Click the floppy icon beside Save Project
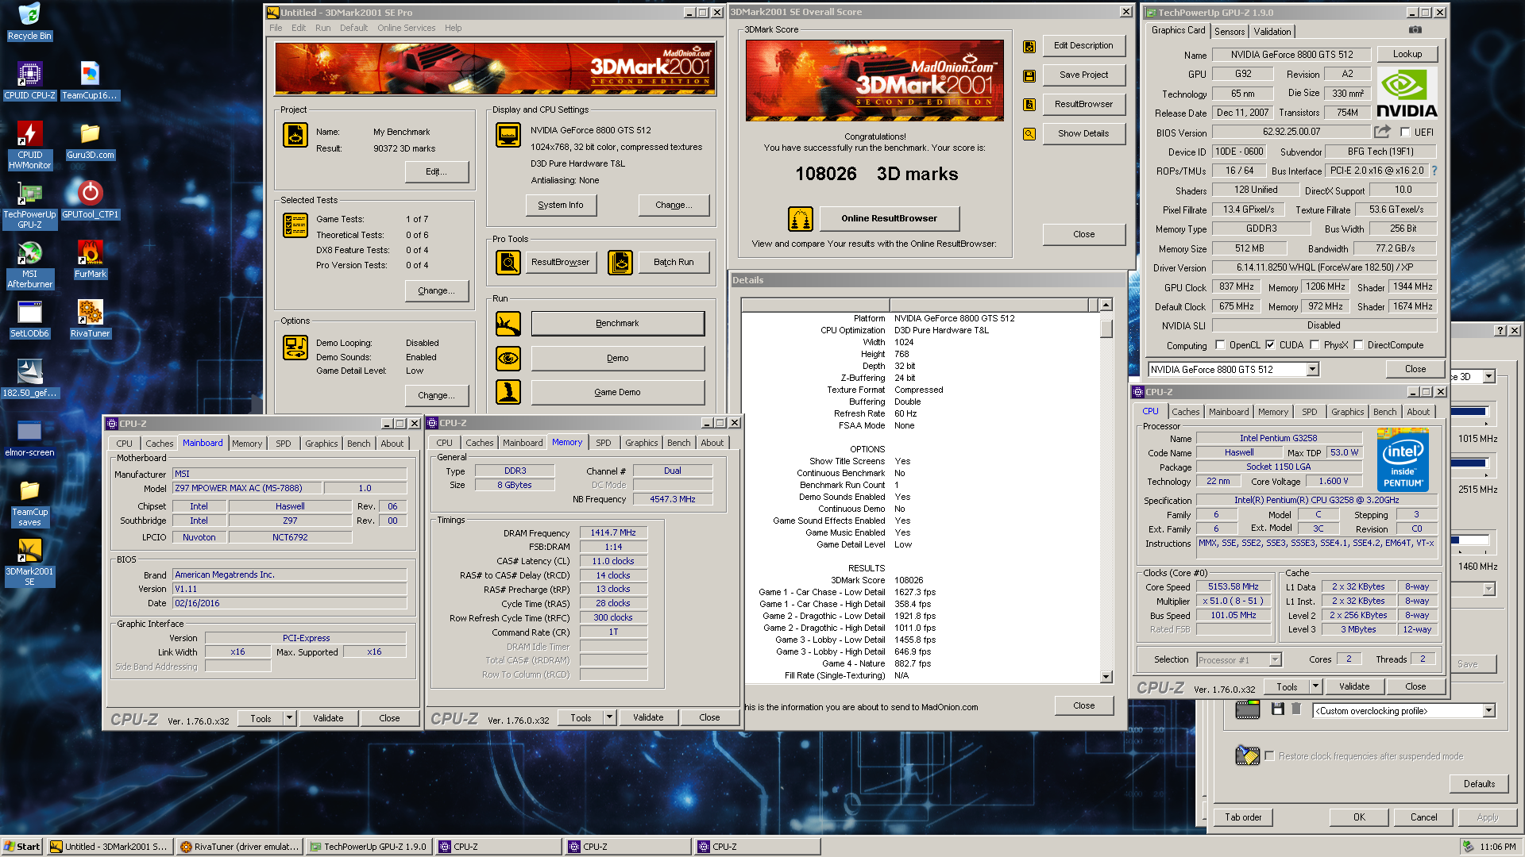This screenshot has height=857, width=1525. 1029,76
